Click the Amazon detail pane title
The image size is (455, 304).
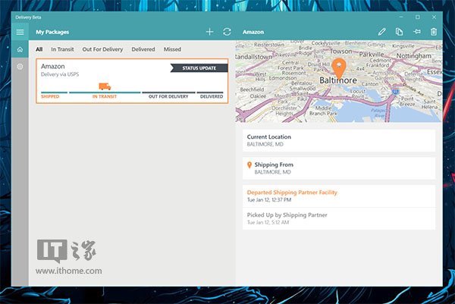tap(253, 32)
